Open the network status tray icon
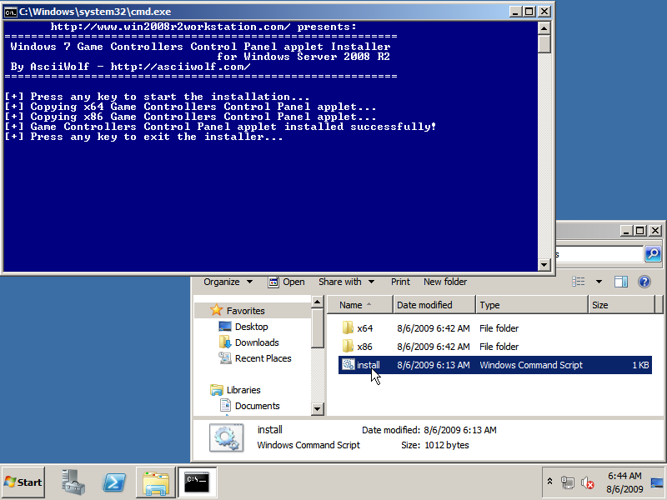This screenshot has width=667, height=500. pos(567,482)
